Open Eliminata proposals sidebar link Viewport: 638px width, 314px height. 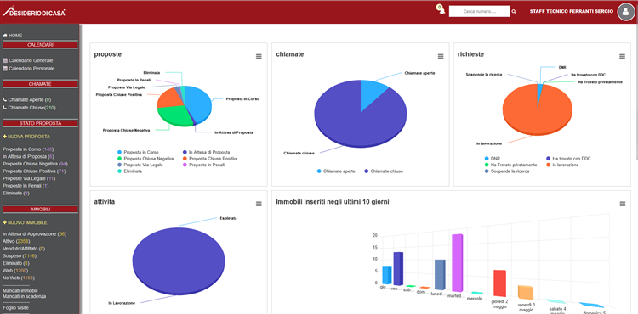16,193
